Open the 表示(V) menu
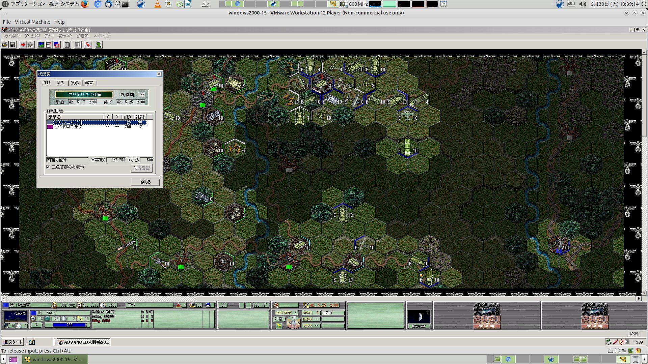Screen dimensions: 648x364 click(65, 36)
